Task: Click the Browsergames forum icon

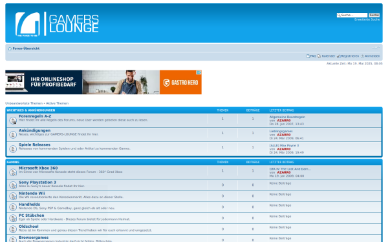Action: (13, 239)
